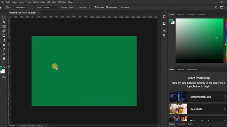Open the Edit menu
Screen dimensions: 227x127
pos(8,2)
